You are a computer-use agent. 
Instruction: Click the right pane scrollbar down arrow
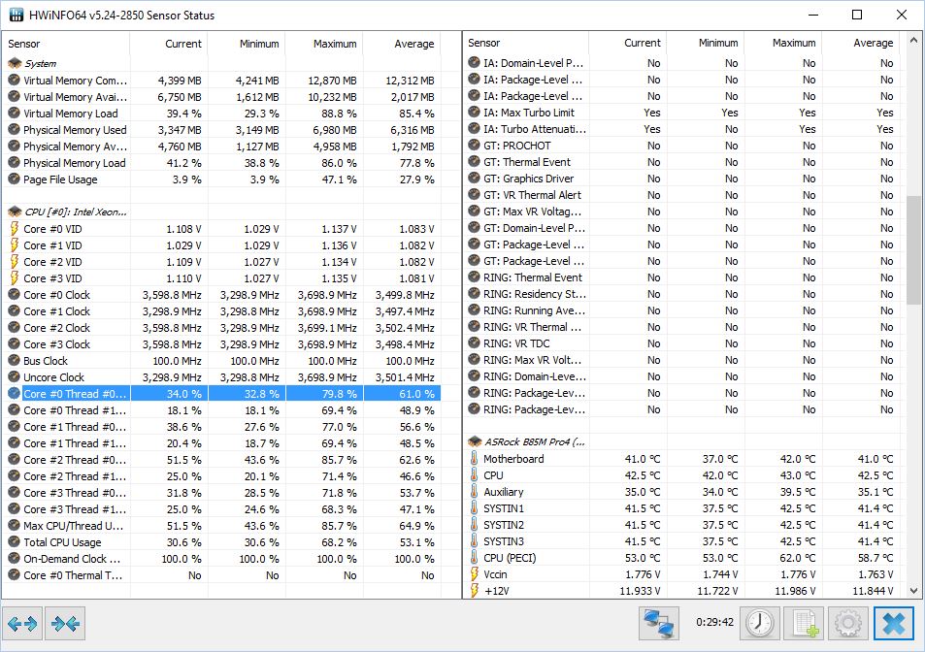913,590
